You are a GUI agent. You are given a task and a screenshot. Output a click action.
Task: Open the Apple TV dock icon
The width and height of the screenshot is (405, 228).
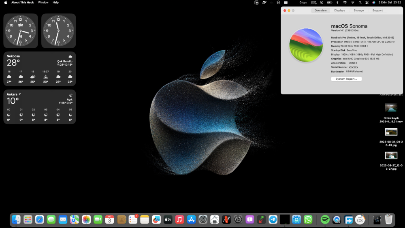coord(168,219)
